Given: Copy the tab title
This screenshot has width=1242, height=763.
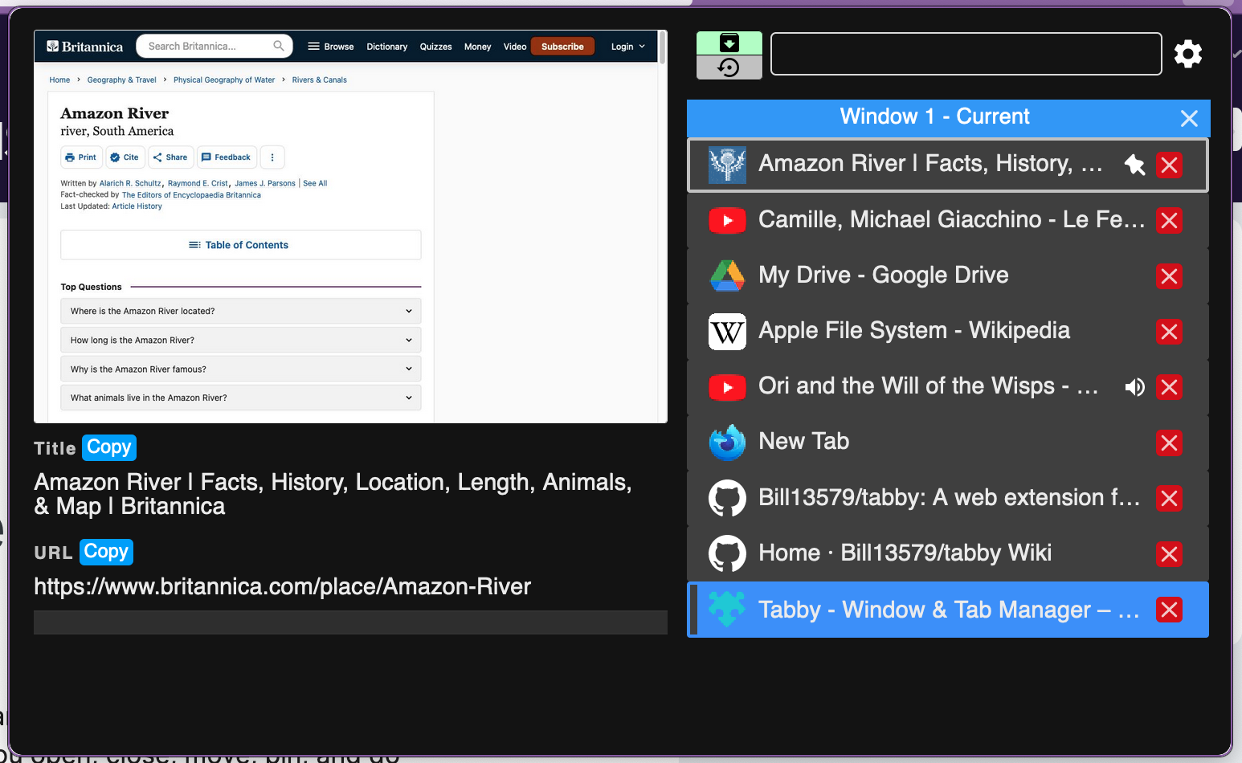Looking at the screenshot, I should 109,447.
